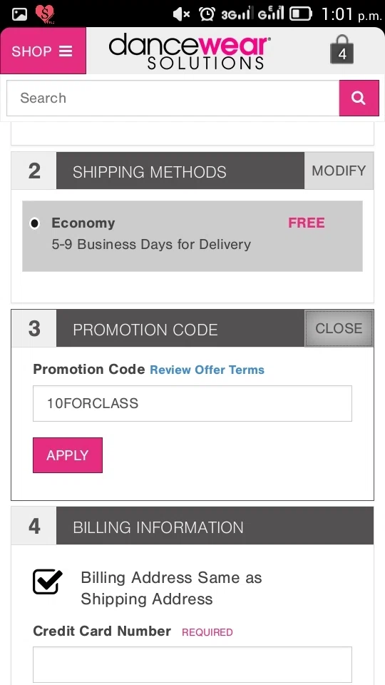
Task: Select the Economy shipping radio button
Action: [x=34, y=223]
